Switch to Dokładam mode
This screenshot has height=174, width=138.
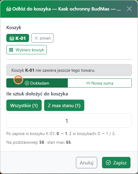[x=37, y=83]
